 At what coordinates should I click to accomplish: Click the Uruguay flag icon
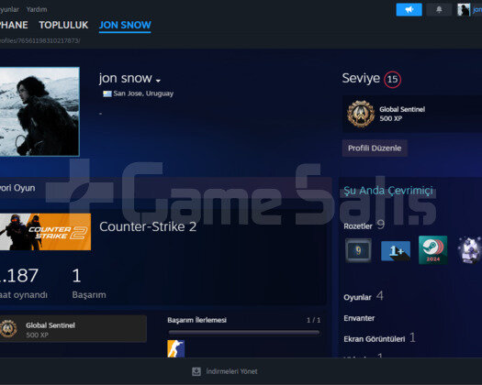point(107,93)
